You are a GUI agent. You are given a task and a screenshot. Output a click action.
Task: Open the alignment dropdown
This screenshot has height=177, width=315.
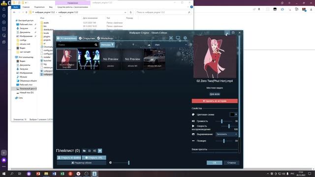[226, 134]
